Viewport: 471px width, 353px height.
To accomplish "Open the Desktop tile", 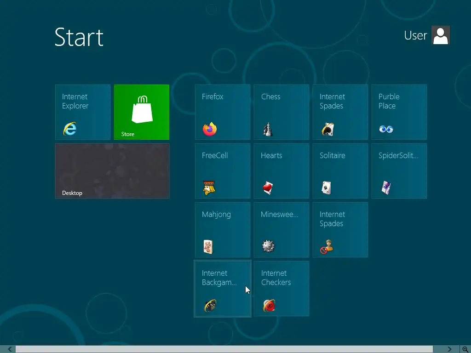I will pos(112,171).
